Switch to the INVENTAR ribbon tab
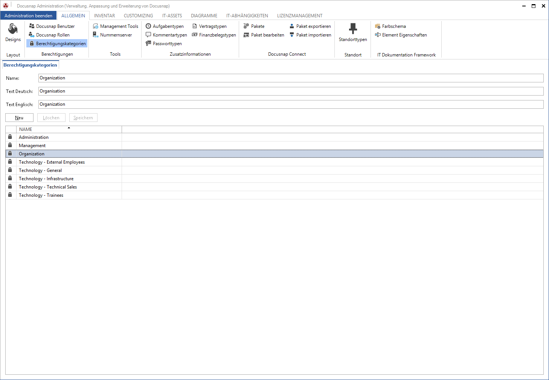 pyautogui.click(x=104, y=15)
